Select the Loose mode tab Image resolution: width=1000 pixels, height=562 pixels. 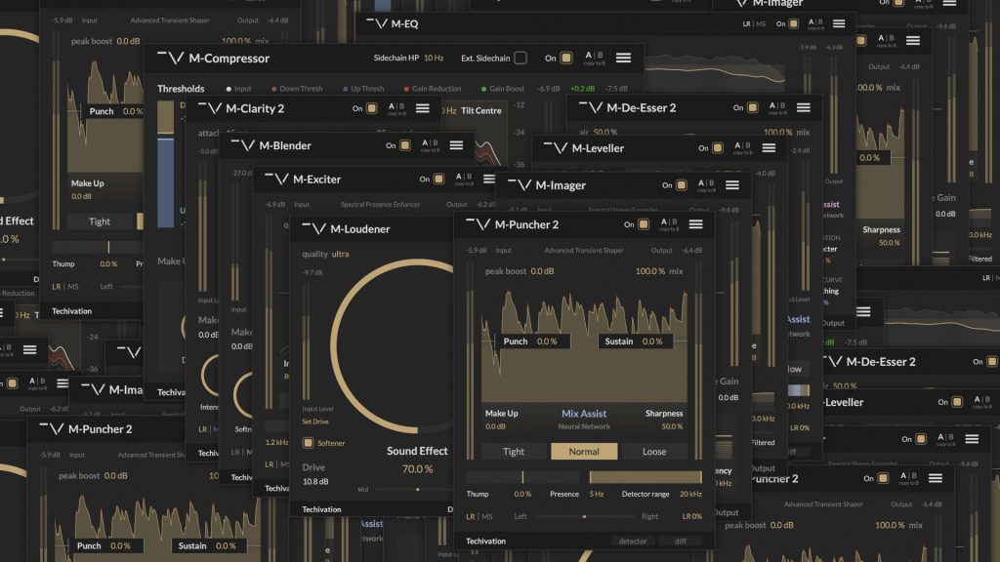coord(654,452)
